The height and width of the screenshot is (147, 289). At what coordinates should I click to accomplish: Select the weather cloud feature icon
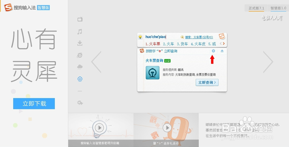coord(80,67)
